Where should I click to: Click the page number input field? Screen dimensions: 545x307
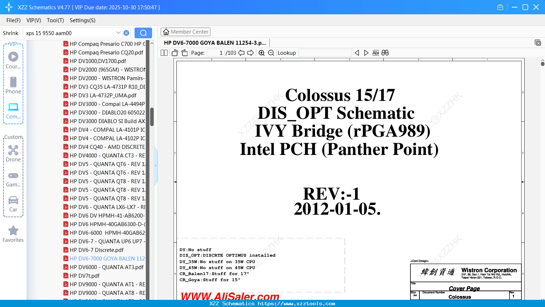pyautogui.click(x=216, y=53)
